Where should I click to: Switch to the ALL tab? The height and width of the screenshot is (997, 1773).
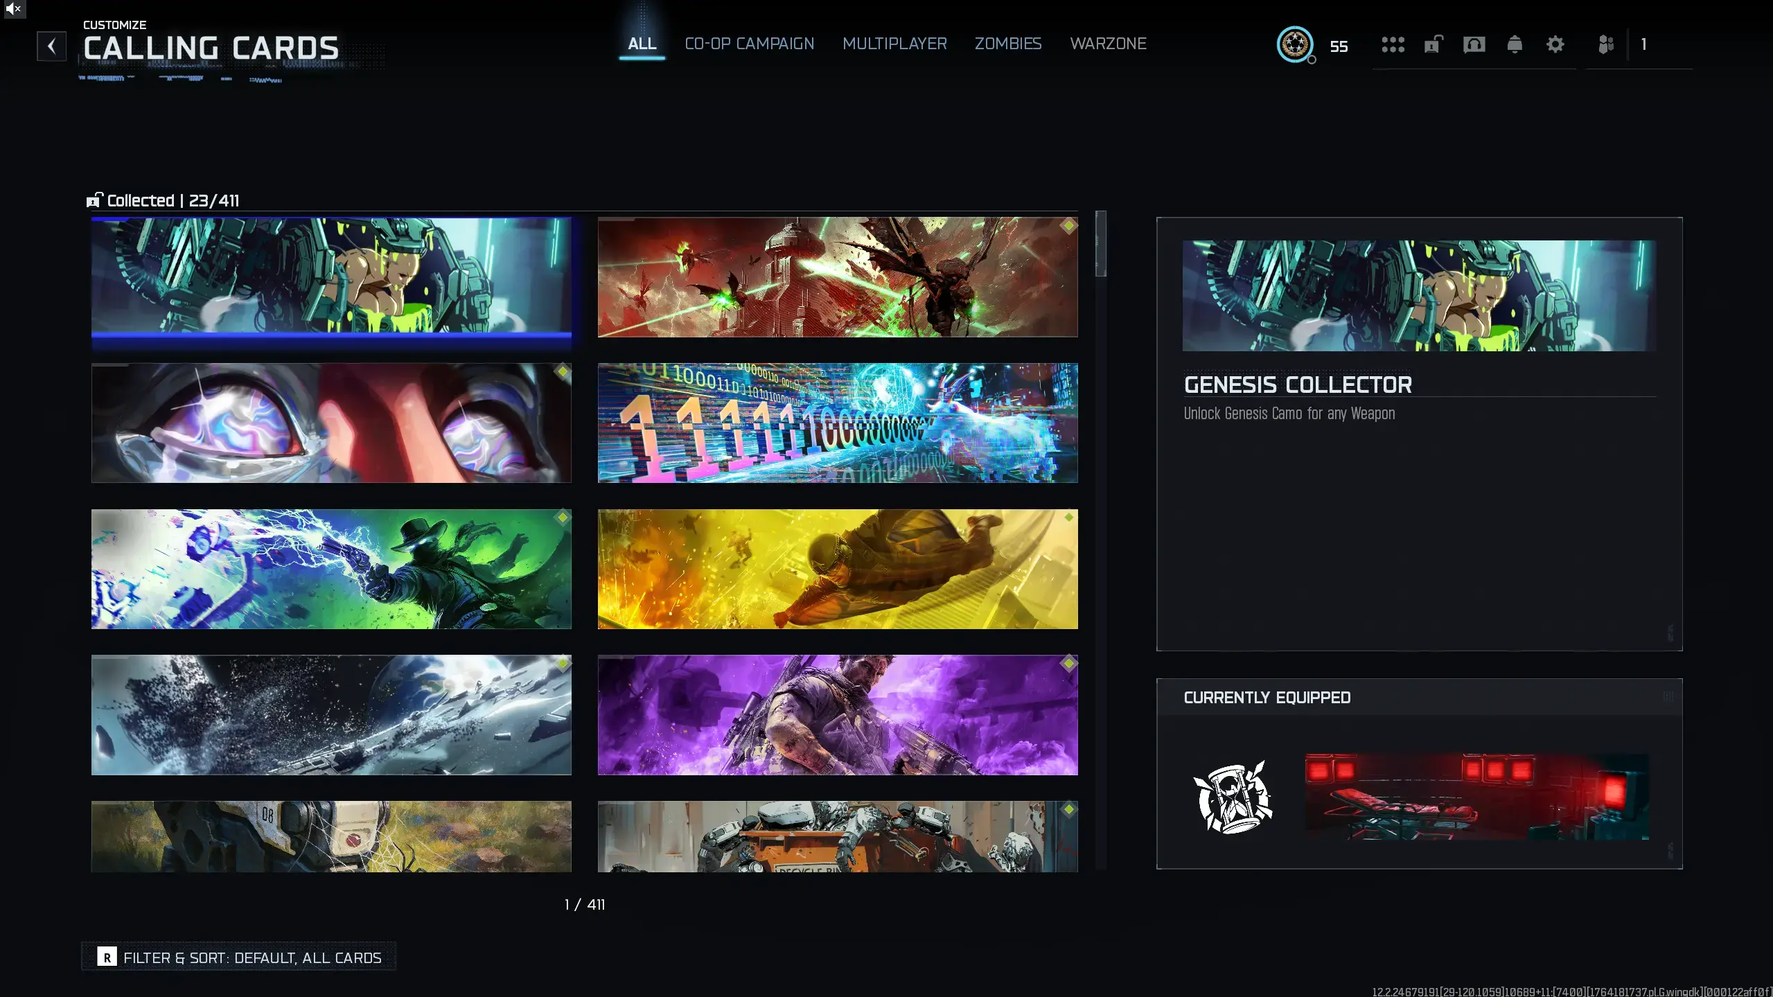[x=642, y=44]
